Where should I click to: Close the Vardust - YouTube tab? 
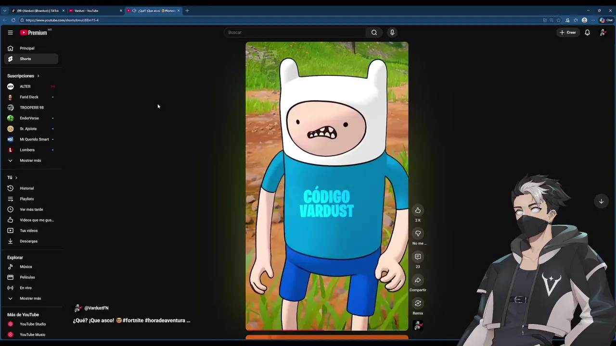[121, 11]
